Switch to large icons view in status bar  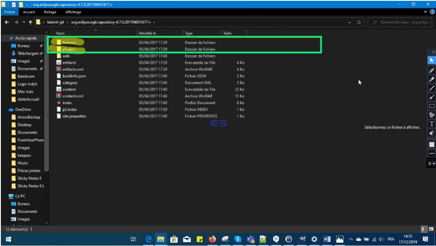431,229
